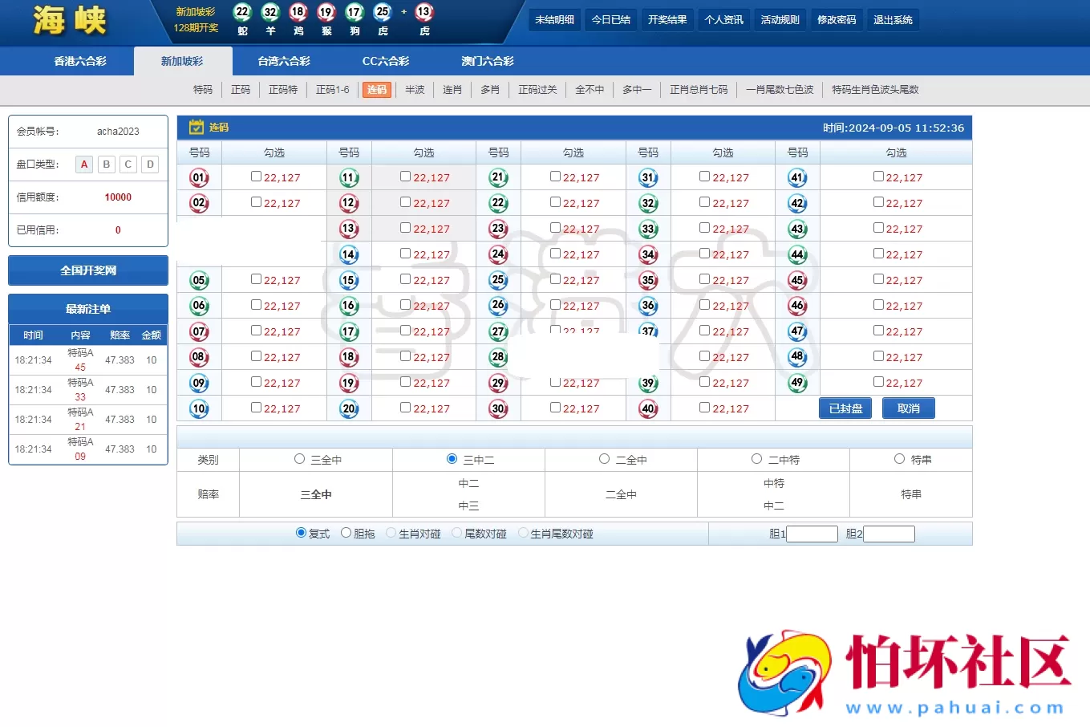
Task: Select number ball 01 in the betting grid
Action: click(198, 177)
